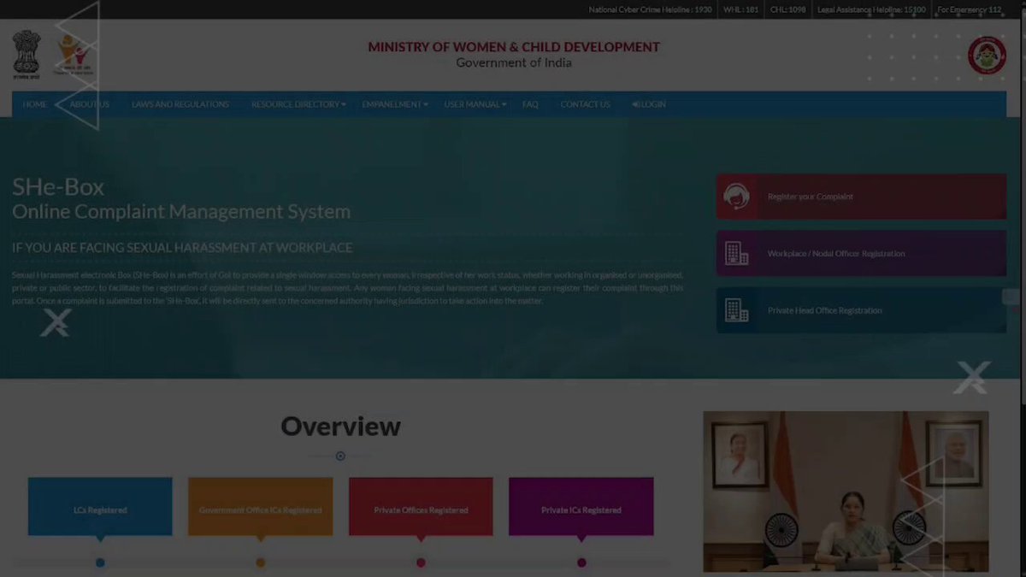Select the Private Offices Registered card
The width and height of the screenshot is (1026, 577).
421,507
